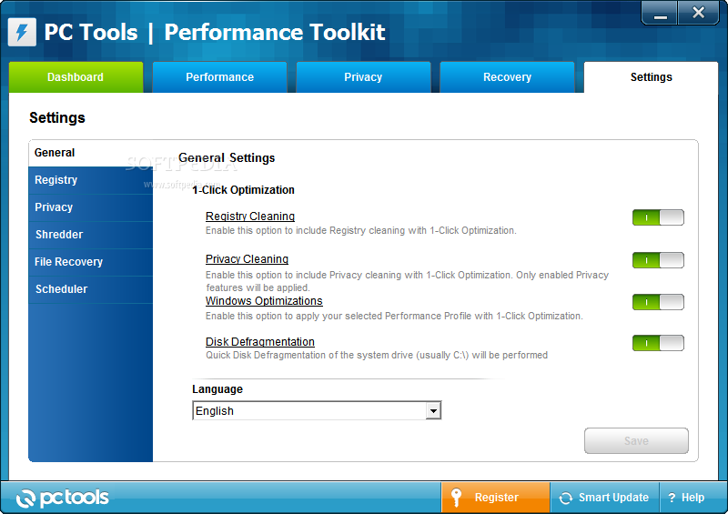
Task: Select General in settings sidebar
Action: pos(90,153)
